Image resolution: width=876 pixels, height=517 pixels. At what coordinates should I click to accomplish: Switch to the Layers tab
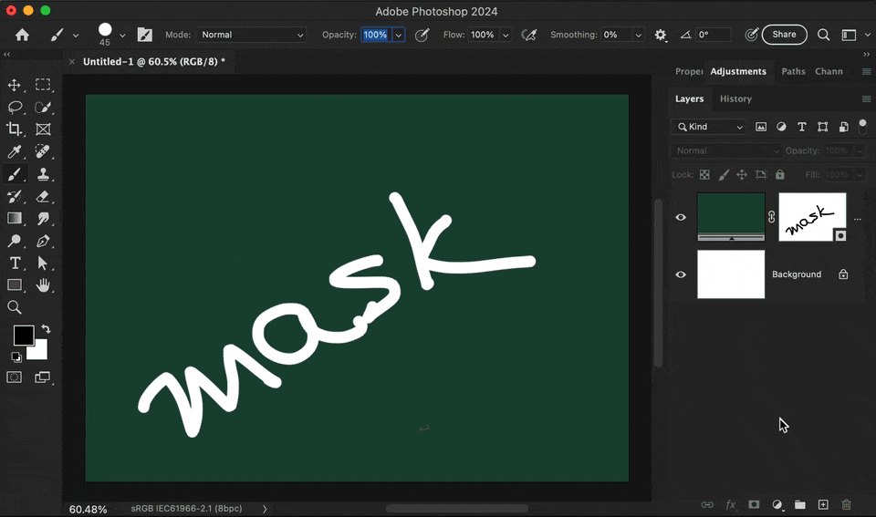[x=689, y=98]
